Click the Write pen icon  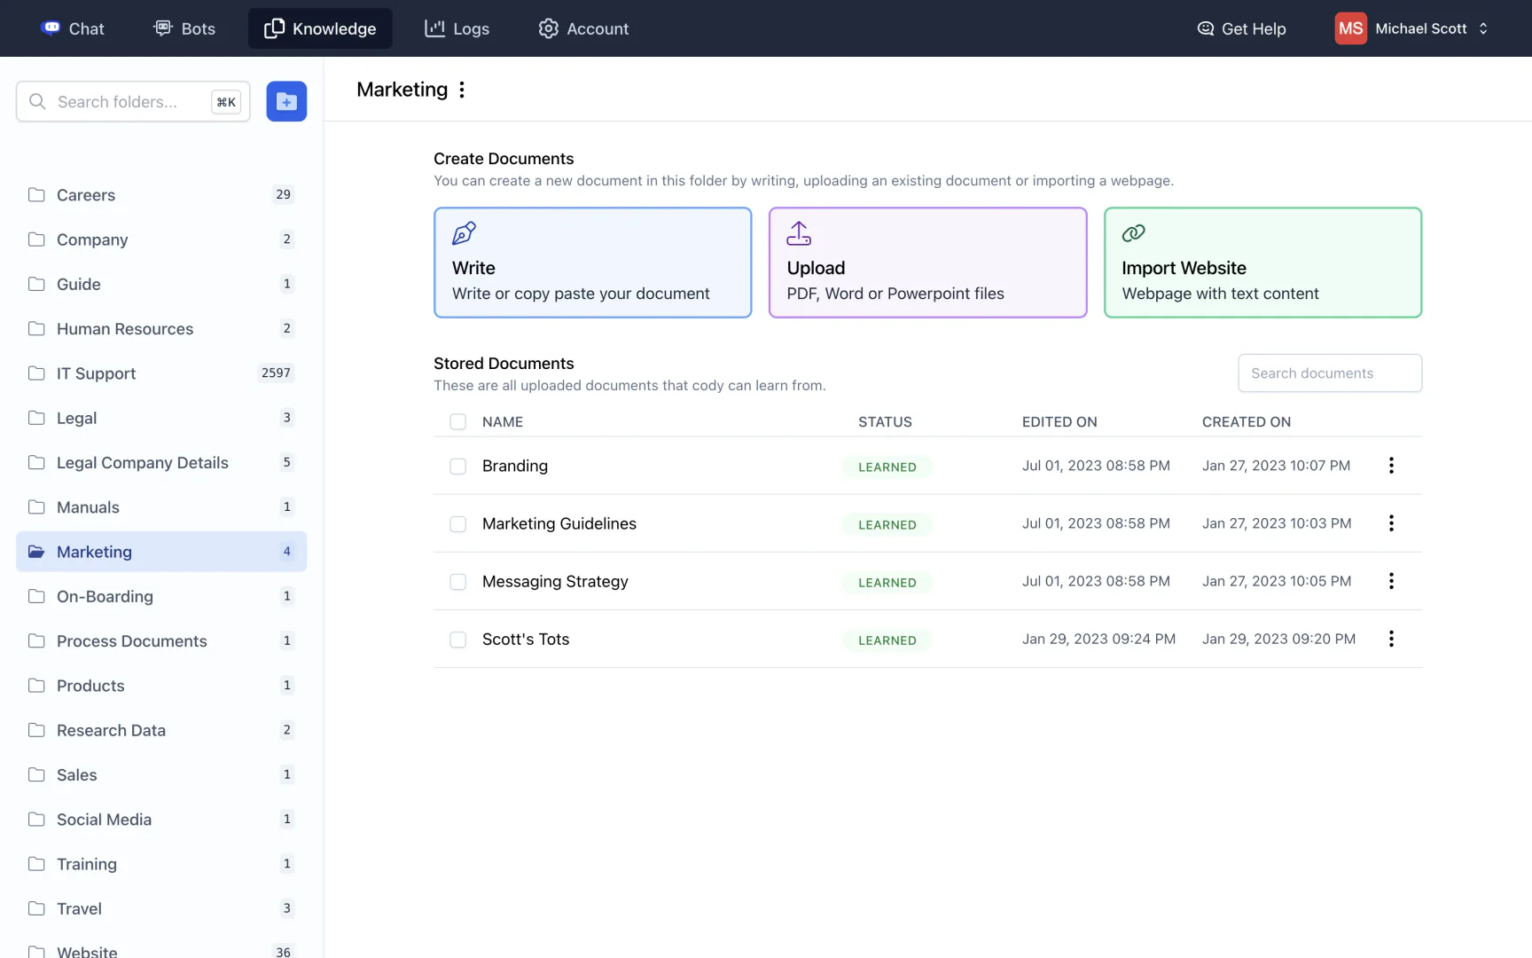(464, 233)
